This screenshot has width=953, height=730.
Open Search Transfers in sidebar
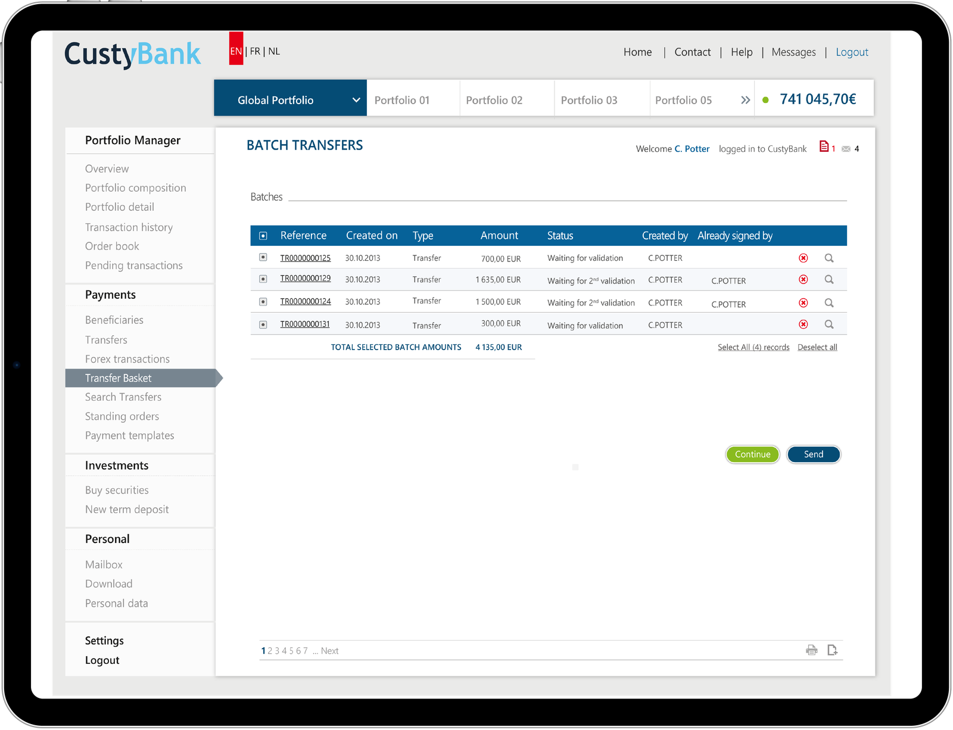pyautogui.click(x=123, y=397)
